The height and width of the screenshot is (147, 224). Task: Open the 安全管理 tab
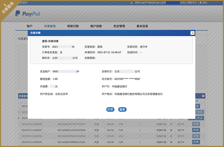tap(119, 26)
